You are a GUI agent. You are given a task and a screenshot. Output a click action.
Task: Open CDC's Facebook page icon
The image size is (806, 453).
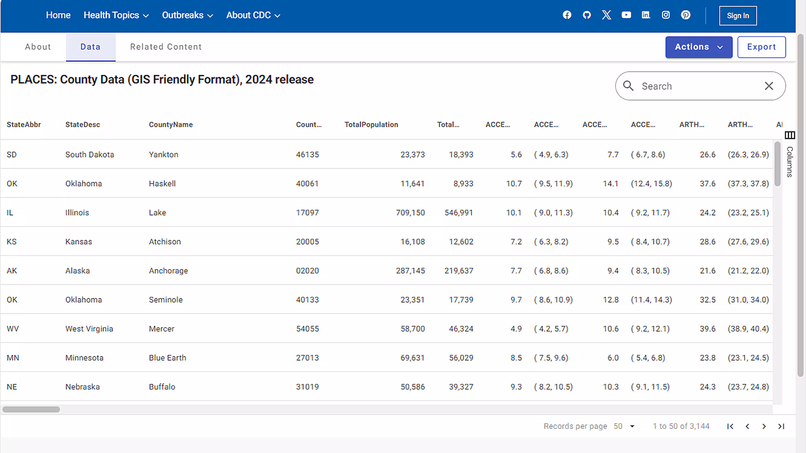(567, 15)
